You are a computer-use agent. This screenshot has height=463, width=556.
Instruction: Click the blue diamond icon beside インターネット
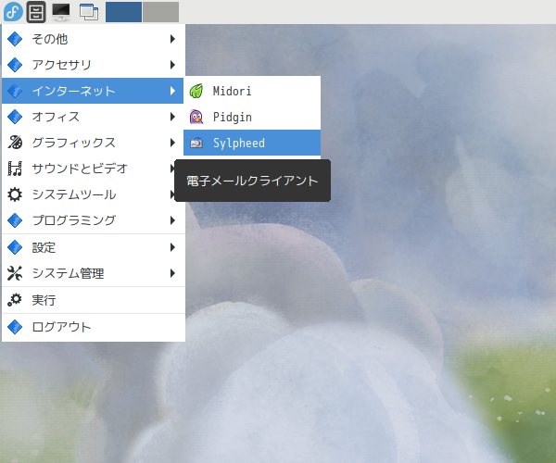pyautogui.click(x=15, y=91)
